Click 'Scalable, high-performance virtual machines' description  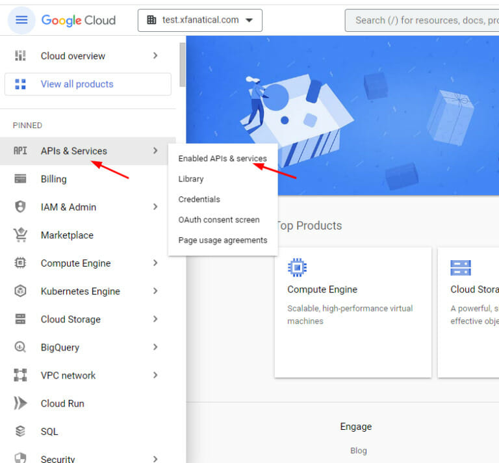point(350,315)
